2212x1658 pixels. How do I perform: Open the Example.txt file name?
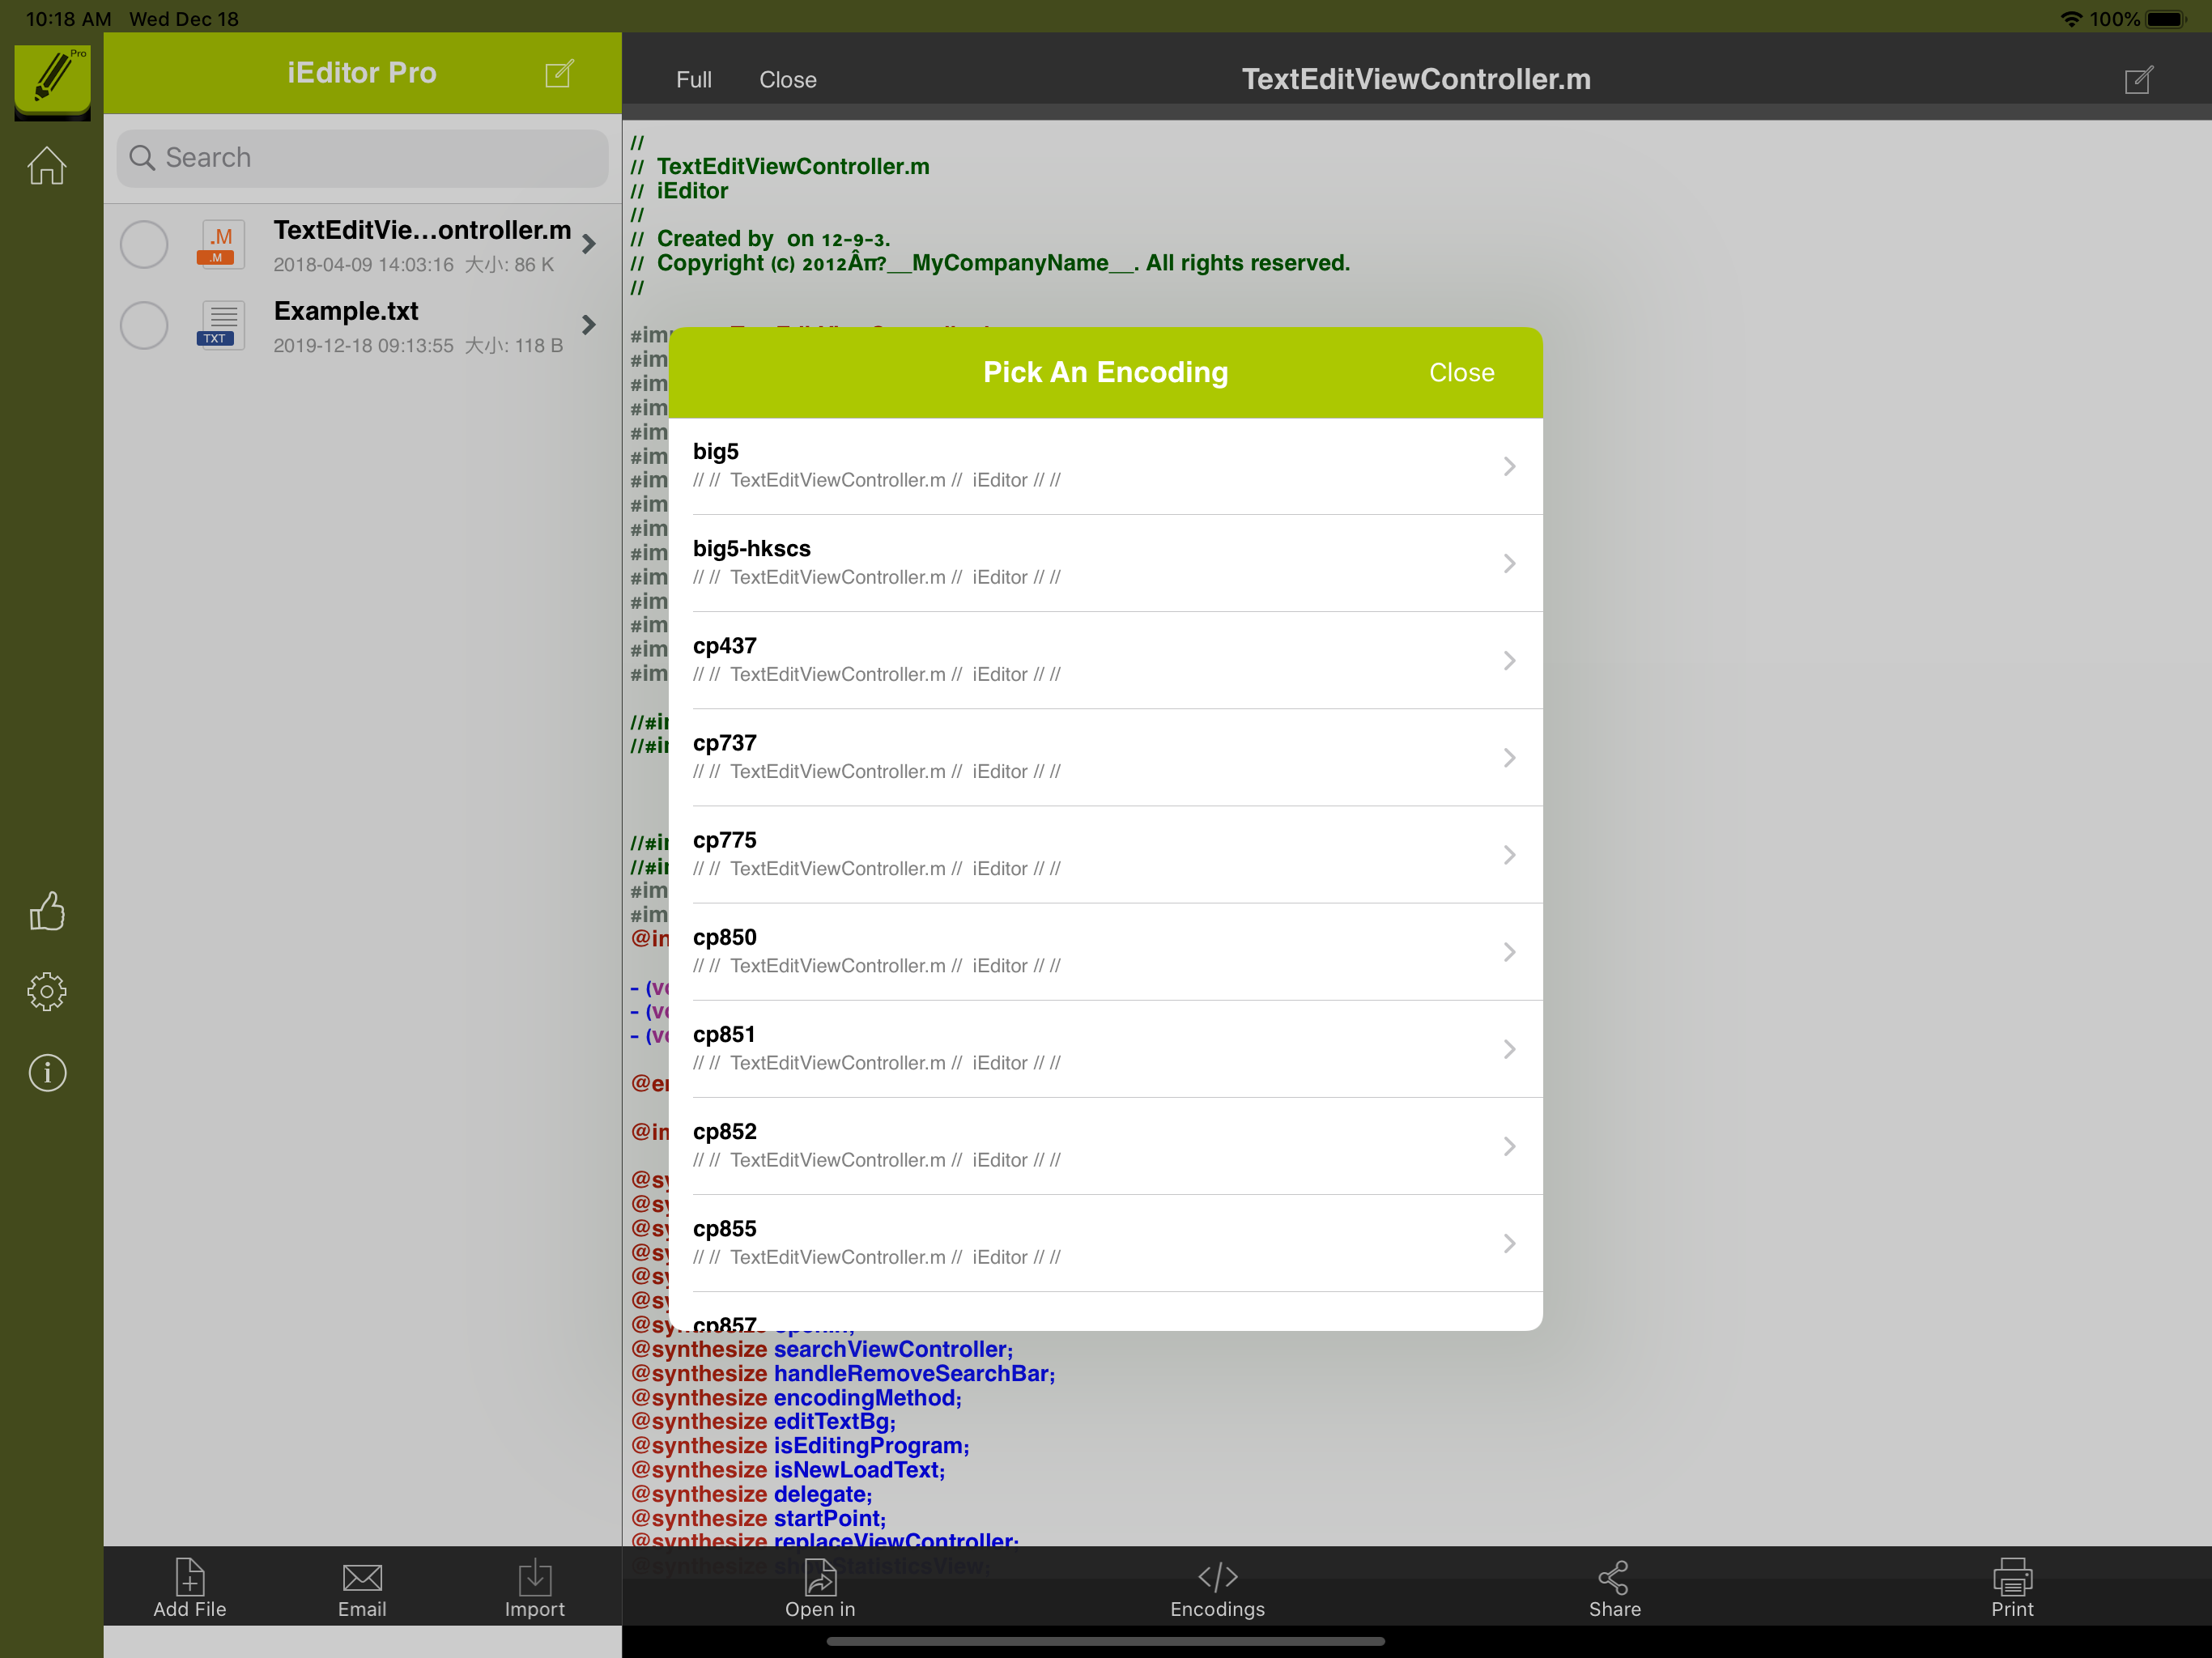(x=346, y=311)
